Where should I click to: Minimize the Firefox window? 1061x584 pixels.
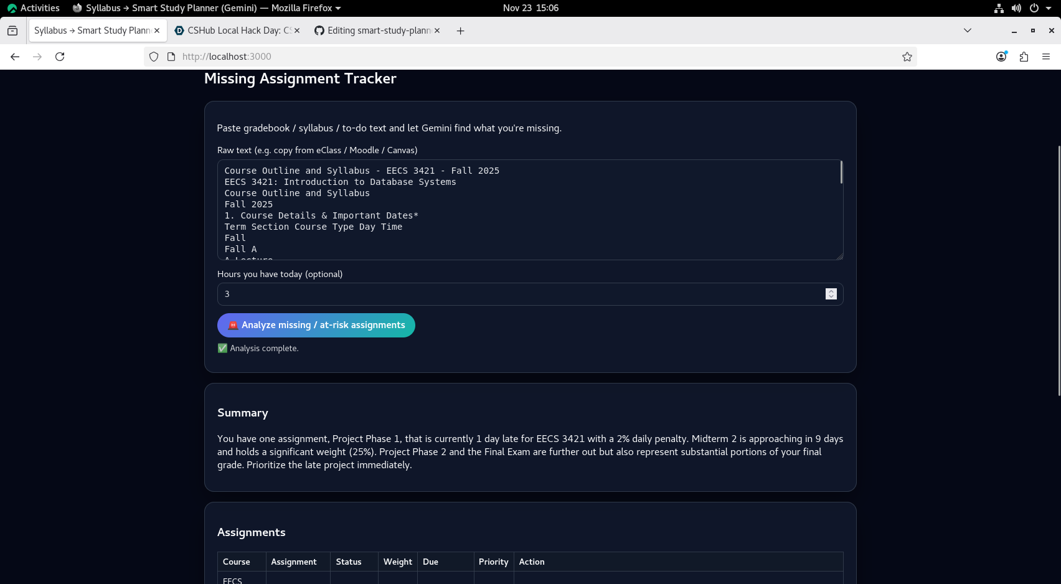tap(1014, 31)
